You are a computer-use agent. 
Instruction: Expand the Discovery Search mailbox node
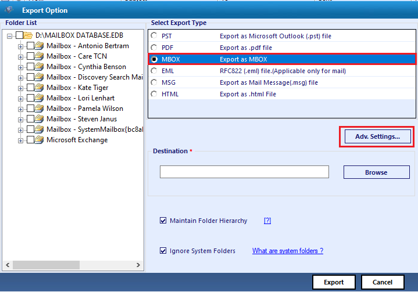coord(20,78)
